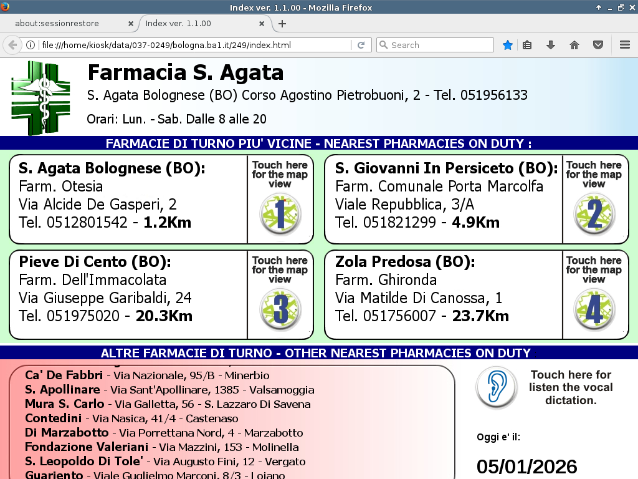The width and height of the screenshot is (638, 479).
Task: Show bookmarks list icon in toolbar
Action: point(527,45)
